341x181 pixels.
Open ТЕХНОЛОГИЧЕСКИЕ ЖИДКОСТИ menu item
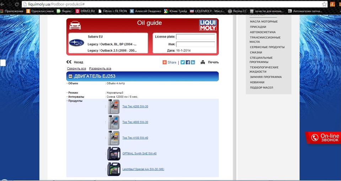[x=264, y=69]
